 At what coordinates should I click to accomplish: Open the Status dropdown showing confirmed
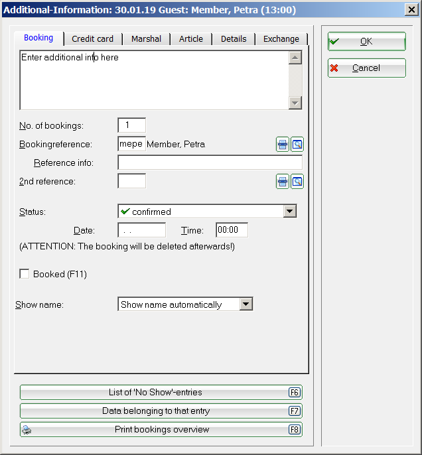pyautogui.click(x=289, y=212)
